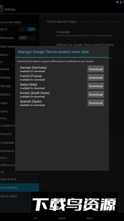Download Spanish (Spain) voice data

(x=96, y=103)
